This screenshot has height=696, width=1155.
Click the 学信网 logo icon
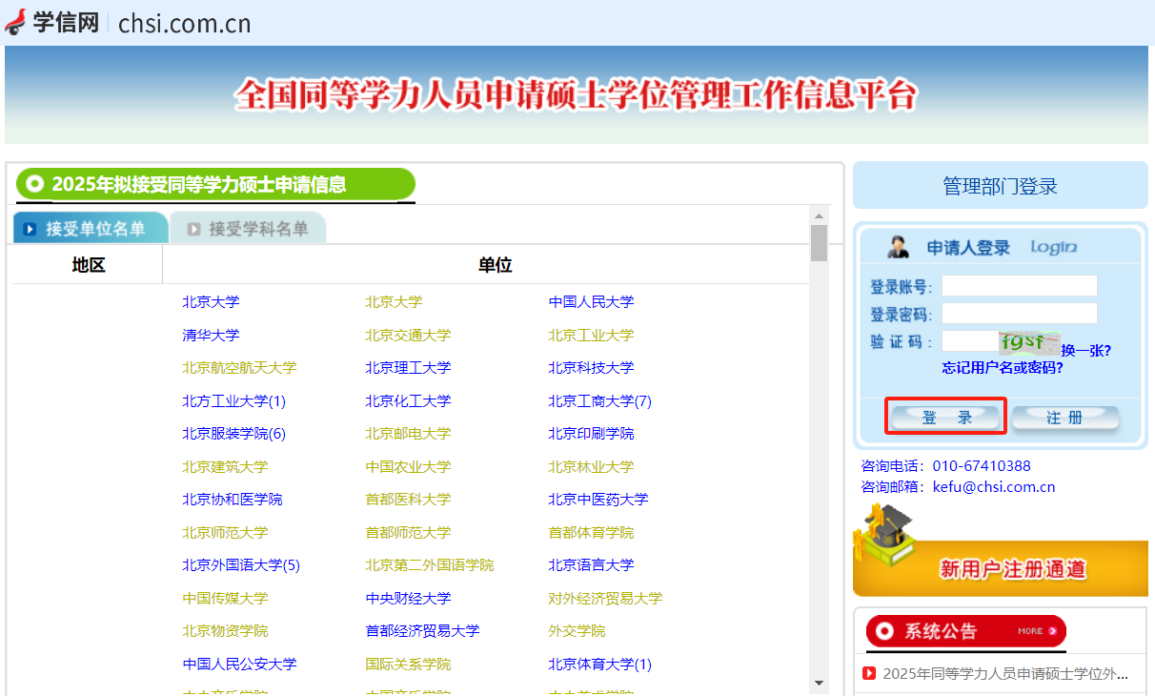point(16,22)
